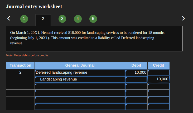Image resolution: width=193 pixels, height=113 pixels.
Task: Click the empty credit cell in the Deferred landscaping revenue row
Action: [x=158, y=73]
